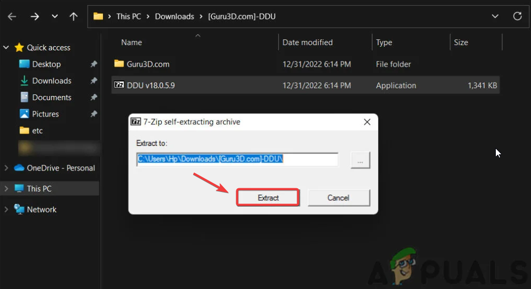The image size is (531, 289).
Task: Click the Application type cell
Action: pyautogui.click(x=396, y=85)
